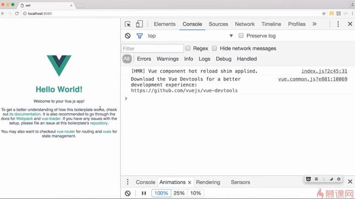
Task: Bookmark this page with the star
Action: point(324,13)
